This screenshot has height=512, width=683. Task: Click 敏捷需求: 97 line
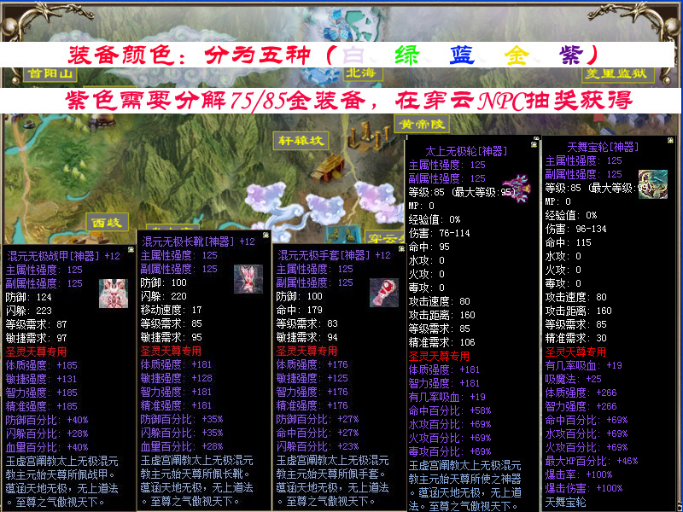point(36,338)
